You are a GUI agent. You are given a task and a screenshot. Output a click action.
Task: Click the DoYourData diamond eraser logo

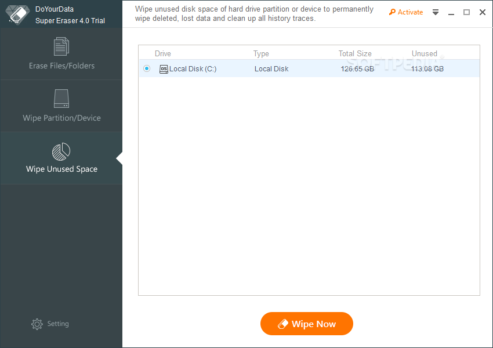(17, 14)
